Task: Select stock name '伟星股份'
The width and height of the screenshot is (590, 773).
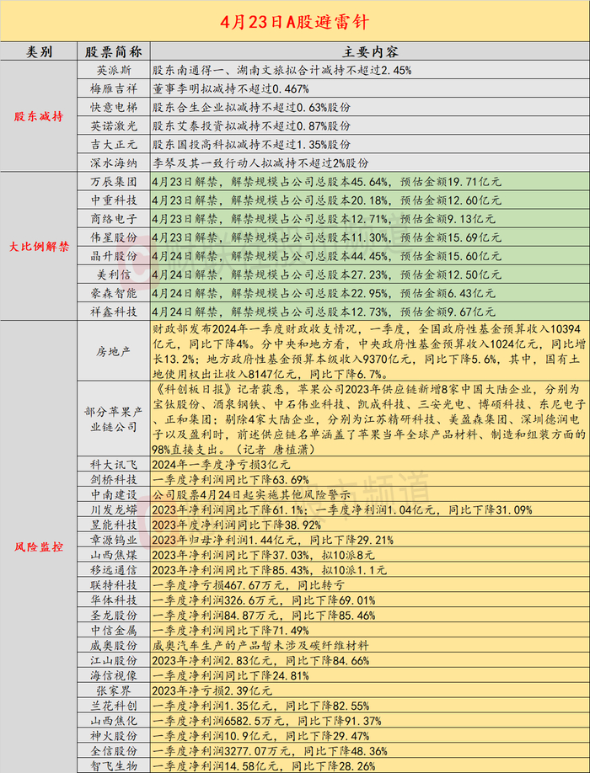Action: tap(114, 237)
